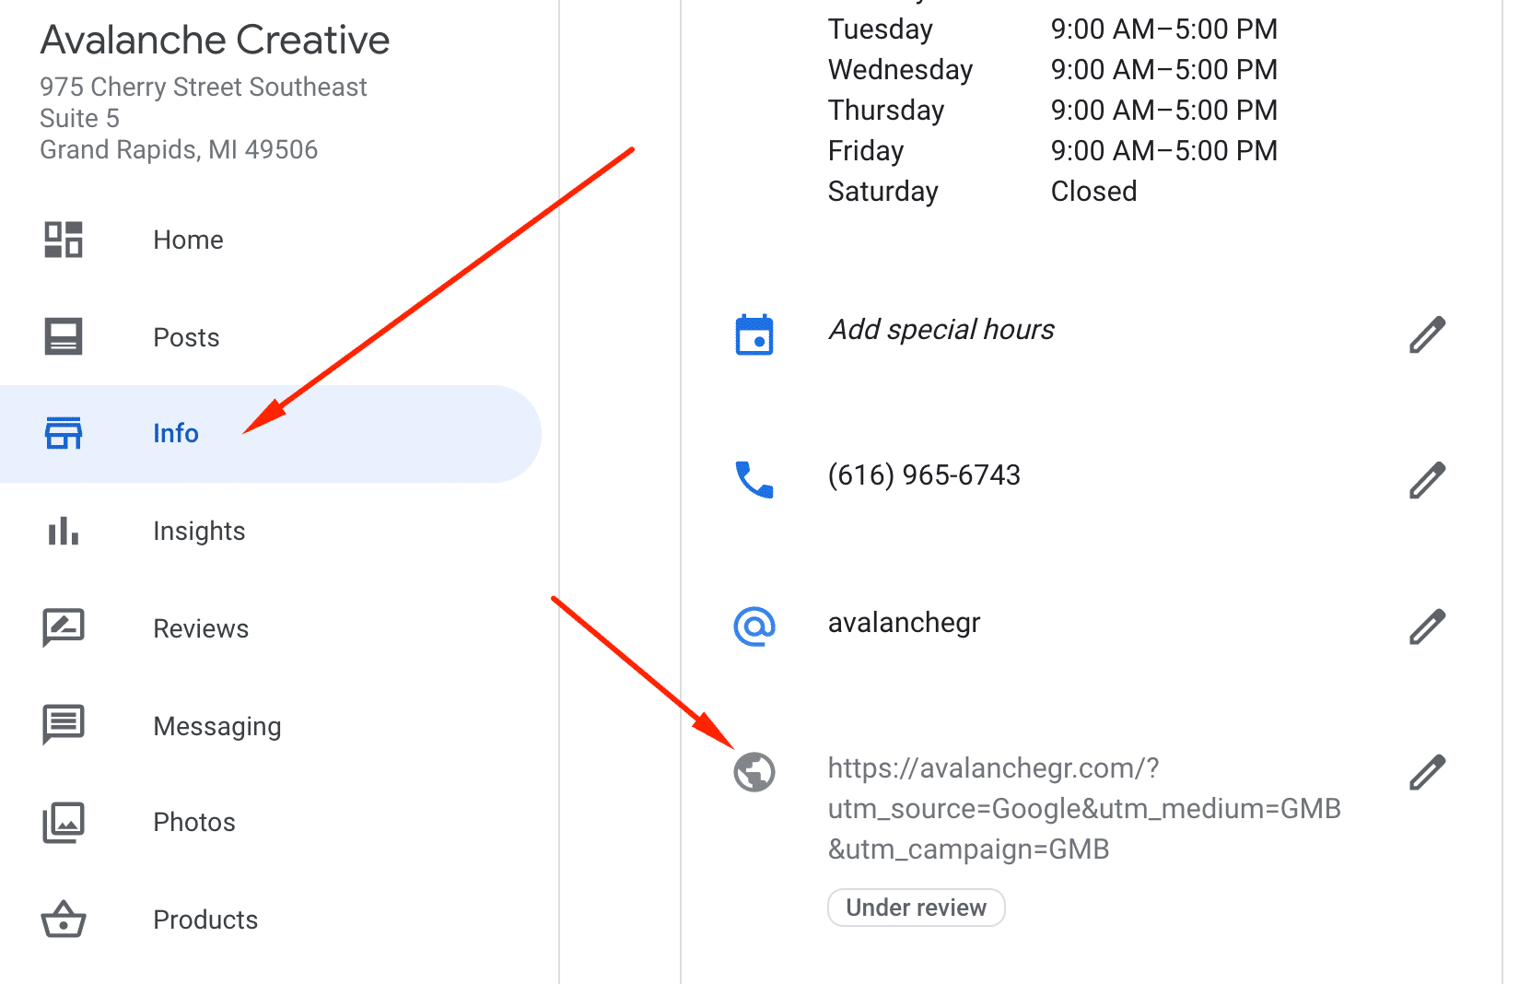Click the Add special hours link
Image resolution: width=1531 pixels, height=984 pixels.
pyautogui.click(x=941, y=330)
